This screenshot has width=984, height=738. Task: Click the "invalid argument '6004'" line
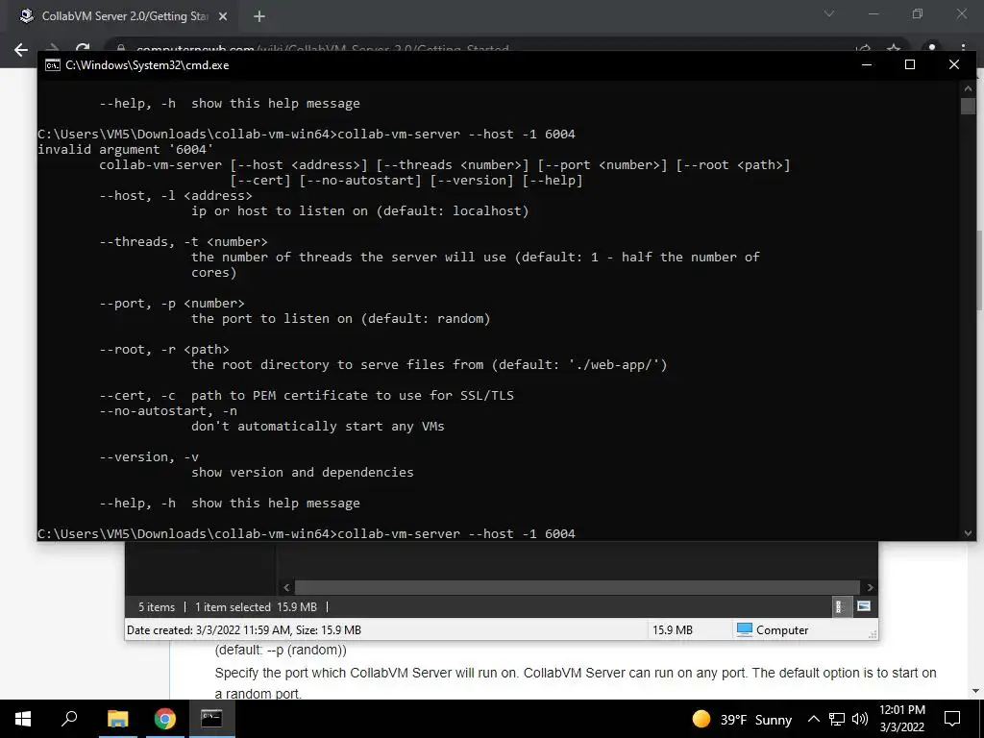pos(126,149)
